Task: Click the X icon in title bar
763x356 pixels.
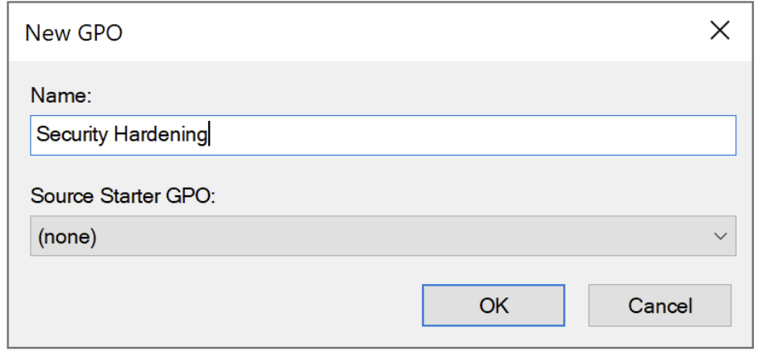Action: tap(719, 31)
